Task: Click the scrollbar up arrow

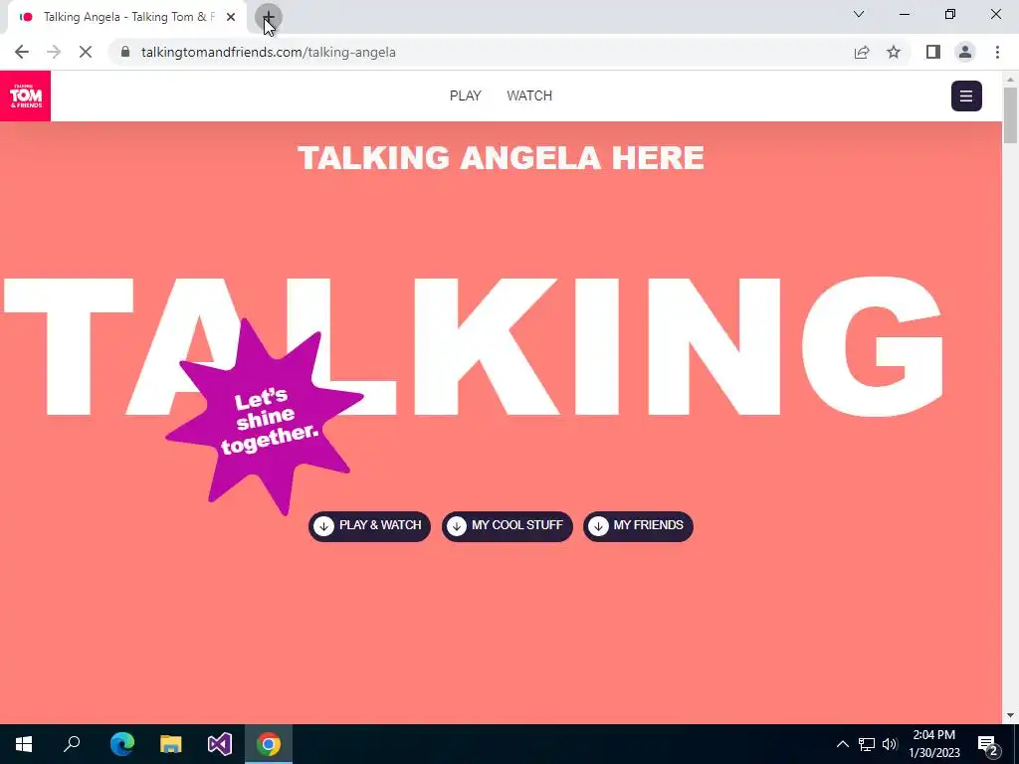Action: click(1010, 79)
